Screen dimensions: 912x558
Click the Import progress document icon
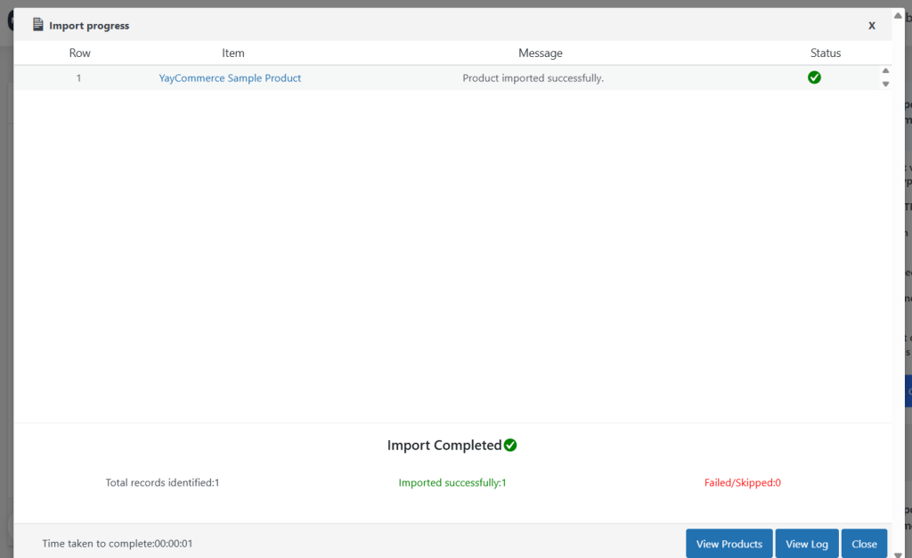37,25
